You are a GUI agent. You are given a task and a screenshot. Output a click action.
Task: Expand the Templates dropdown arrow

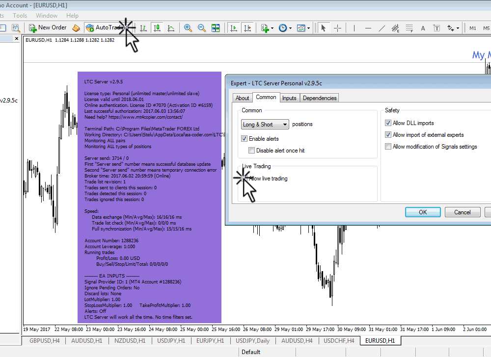click(x=308, y=28)
